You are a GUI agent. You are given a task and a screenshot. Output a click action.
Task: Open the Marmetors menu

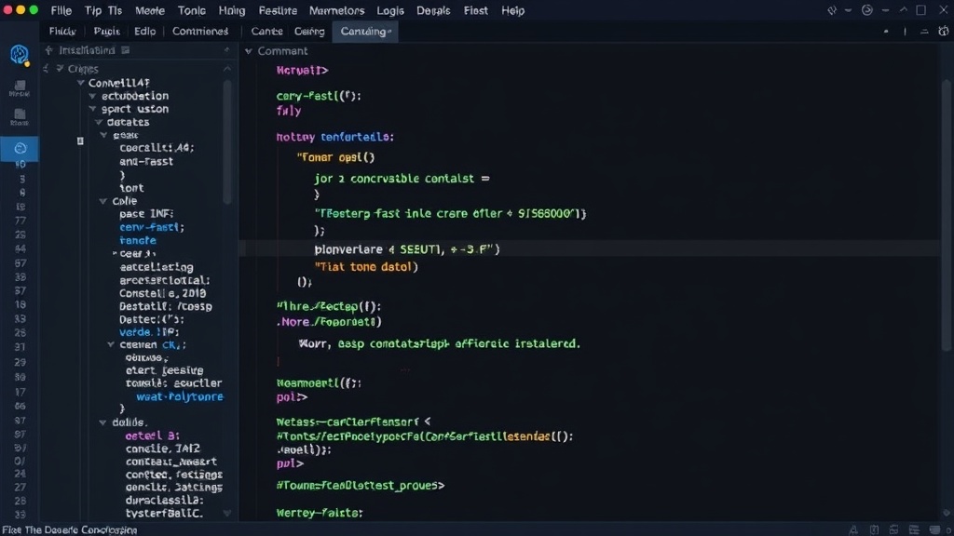click(336, 11)
